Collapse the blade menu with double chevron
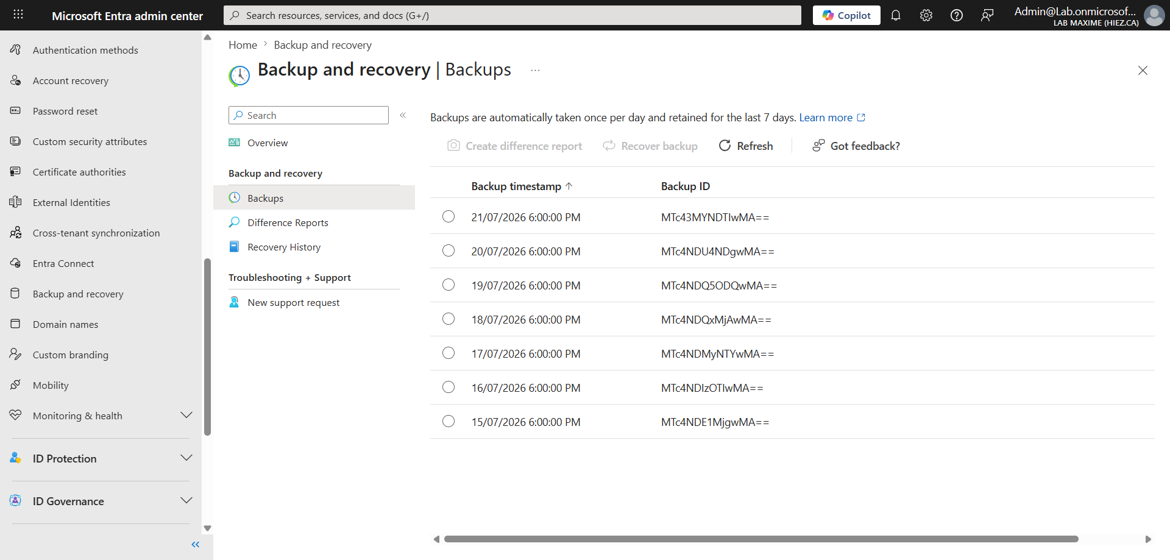 403,115
